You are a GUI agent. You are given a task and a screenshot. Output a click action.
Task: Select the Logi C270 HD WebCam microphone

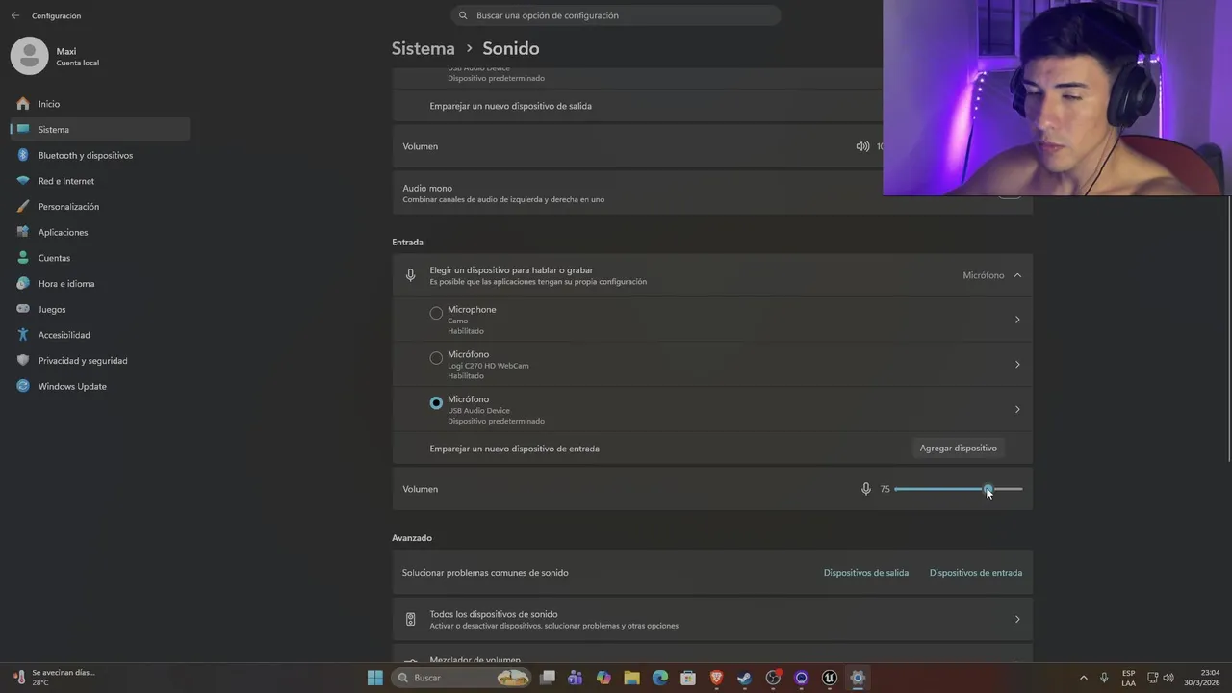tap(436, 358)
